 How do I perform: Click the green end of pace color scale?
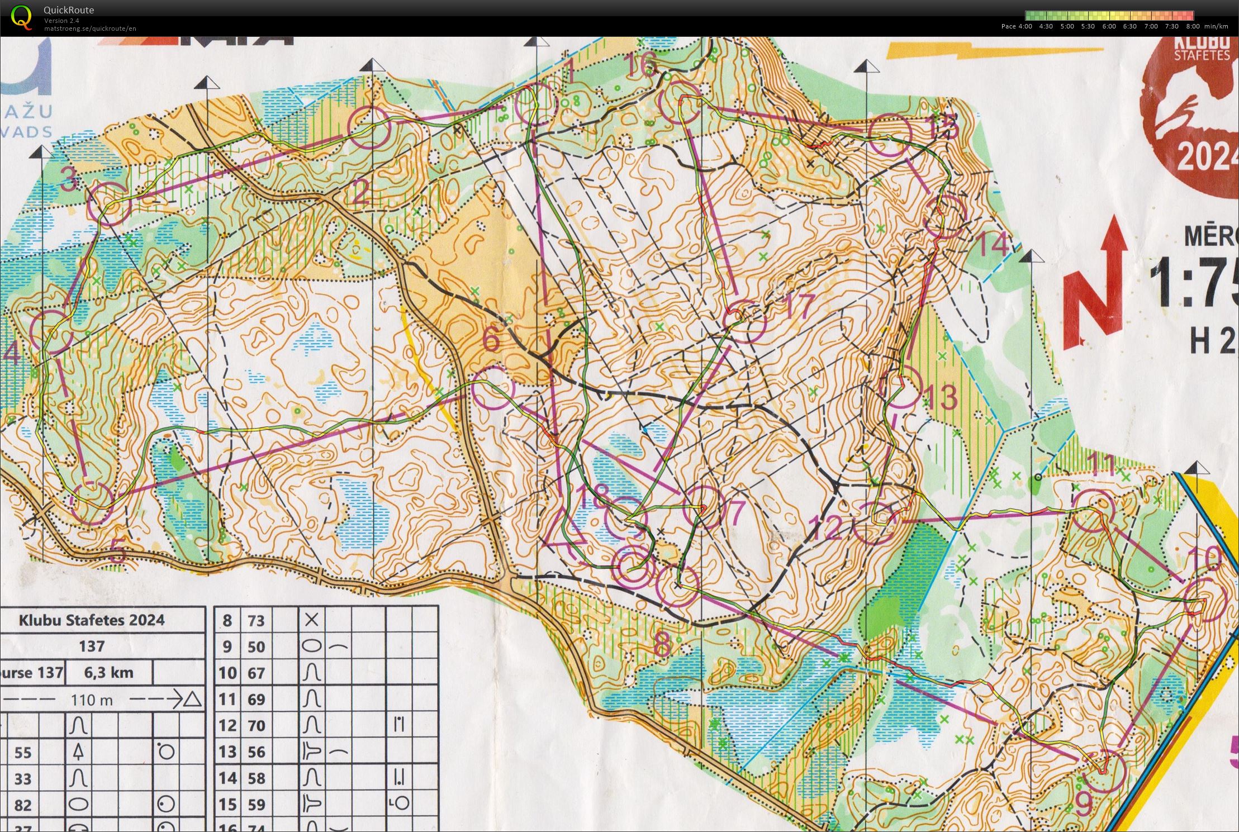coord(1029,16)
